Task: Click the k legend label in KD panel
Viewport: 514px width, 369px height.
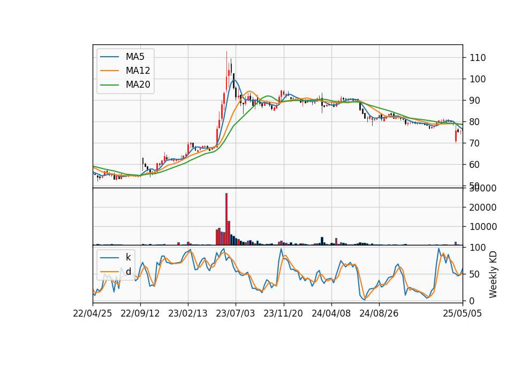Action: pyautogui.click(x=128, y=257)
